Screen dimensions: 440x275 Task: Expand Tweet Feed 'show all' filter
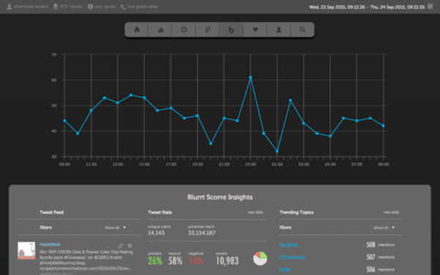(x=115, y=227)
